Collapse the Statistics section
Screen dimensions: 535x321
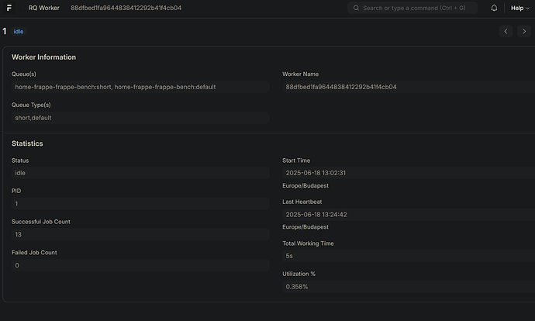(27, 143)
